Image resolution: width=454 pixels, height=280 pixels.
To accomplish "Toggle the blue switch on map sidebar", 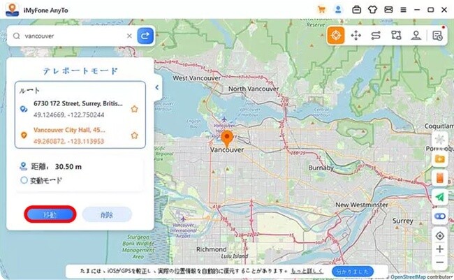I will [x=440, y=216].
